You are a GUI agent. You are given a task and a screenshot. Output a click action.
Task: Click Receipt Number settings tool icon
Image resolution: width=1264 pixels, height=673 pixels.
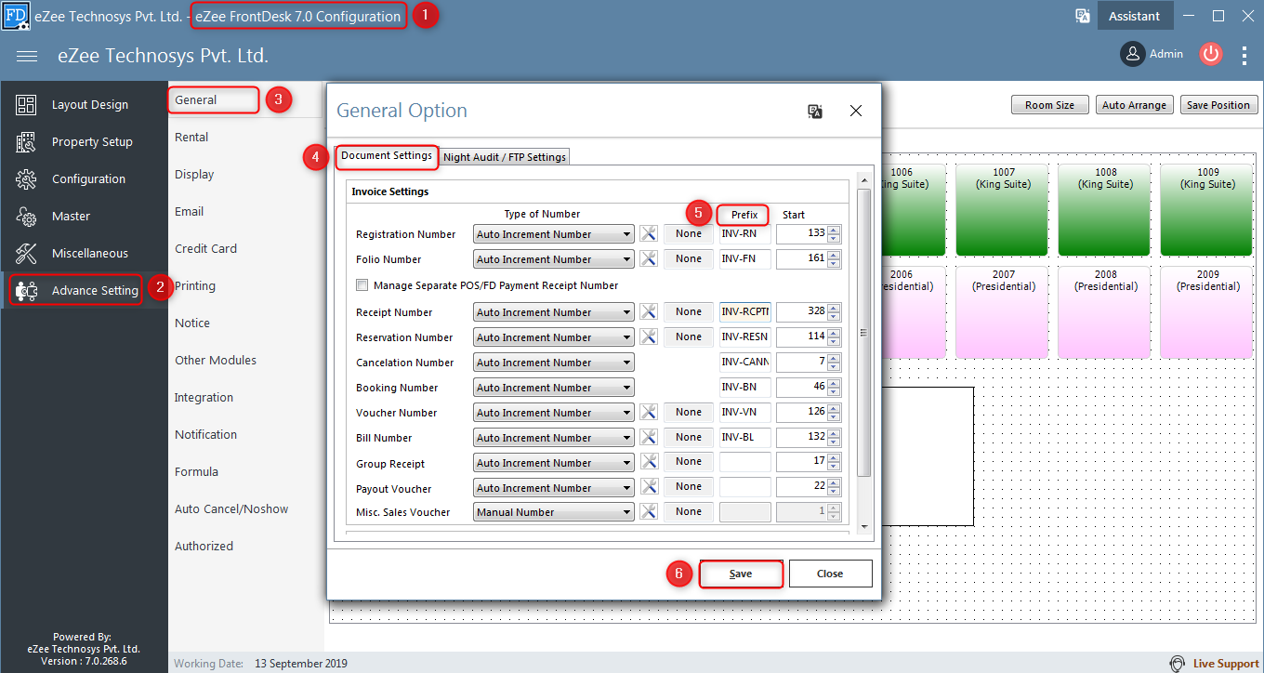pyautogui.click(x=649, y=312)
